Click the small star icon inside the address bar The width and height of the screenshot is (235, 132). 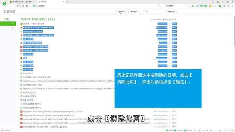coord(159,6)
